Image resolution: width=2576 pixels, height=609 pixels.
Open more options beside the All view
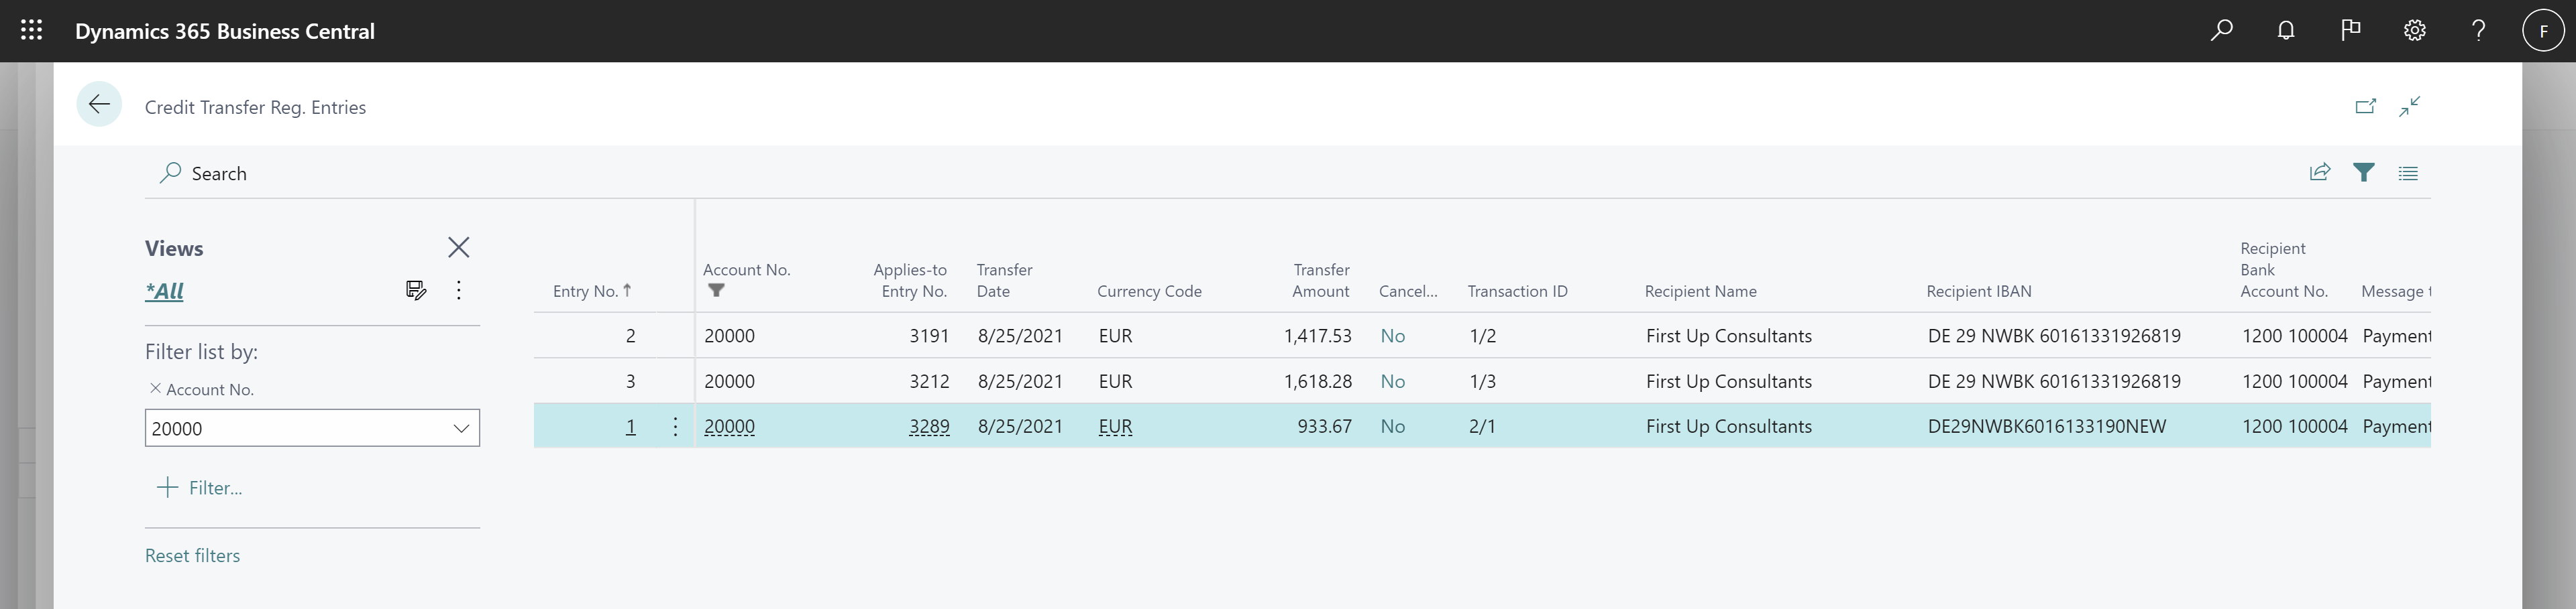pos(459,291)
